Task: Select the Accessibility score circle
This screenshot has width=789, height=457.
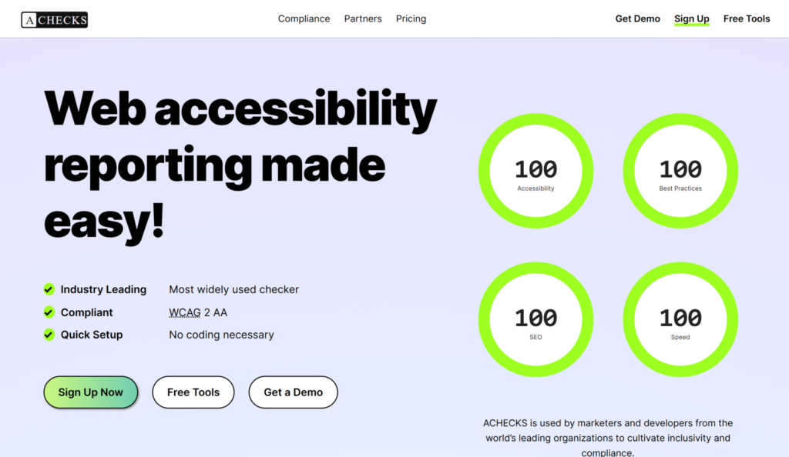Action: coord(536,170)
